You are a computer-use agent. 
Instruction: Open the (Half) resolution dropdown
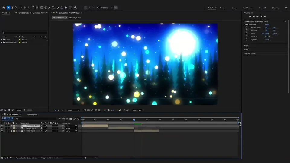tap(73, 110)
